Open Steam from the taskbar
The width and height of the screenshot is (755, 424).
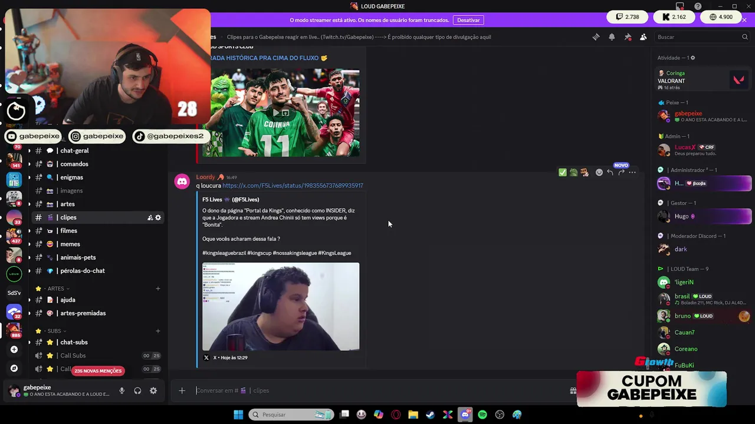(x=431, y=415)
